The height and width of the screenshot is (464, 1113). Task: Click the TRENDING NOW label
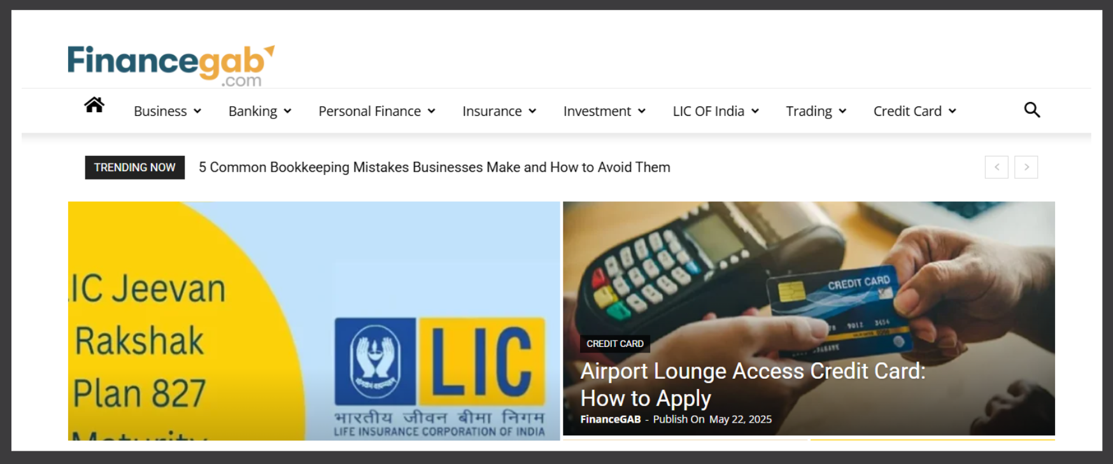[x=135, y=167]
